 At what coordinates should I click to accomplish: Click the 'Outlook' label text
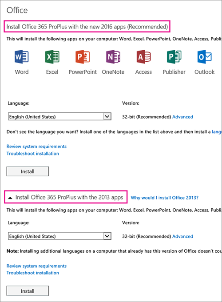[x=205, y=72]
